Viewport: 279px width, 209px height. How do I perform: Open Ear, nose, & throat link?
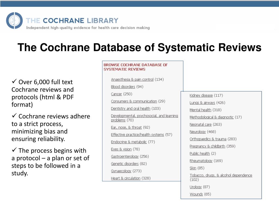[x=126, y=127]
